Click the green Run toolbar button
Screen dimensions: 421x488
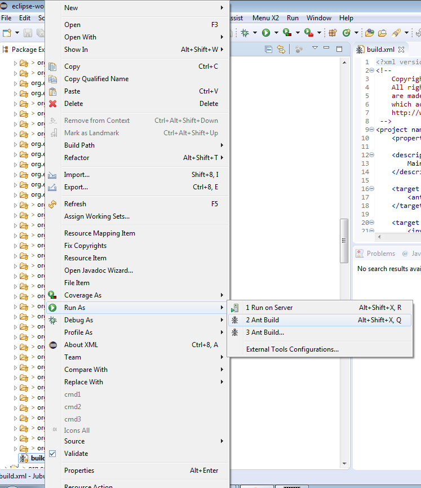[265, 33]
